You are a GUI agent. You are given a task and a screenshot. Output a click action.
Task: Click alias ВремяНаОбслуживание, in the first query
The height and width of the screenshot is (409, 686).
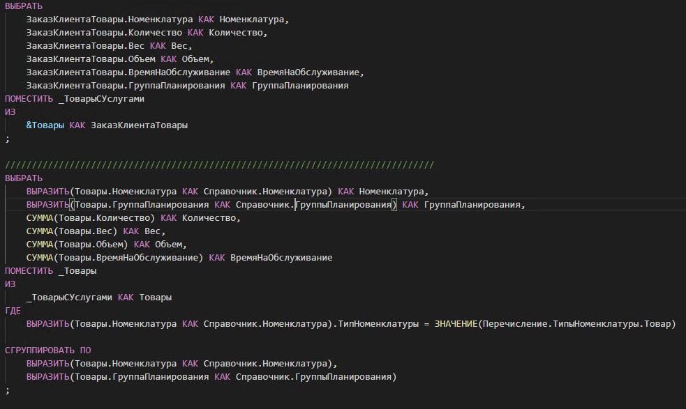pyautogui.click(x=311, y=72)
